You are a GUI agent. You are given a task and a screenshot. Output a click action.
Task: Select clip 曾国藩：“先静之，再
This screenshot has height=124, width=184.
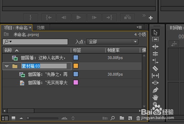[48, 74]
